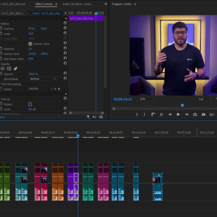Image resolution: width=217 pixels, height=217 pixels.
Task: Go to previous Speed keyframe
Action: pyautogui.click(x=51, y=89)
